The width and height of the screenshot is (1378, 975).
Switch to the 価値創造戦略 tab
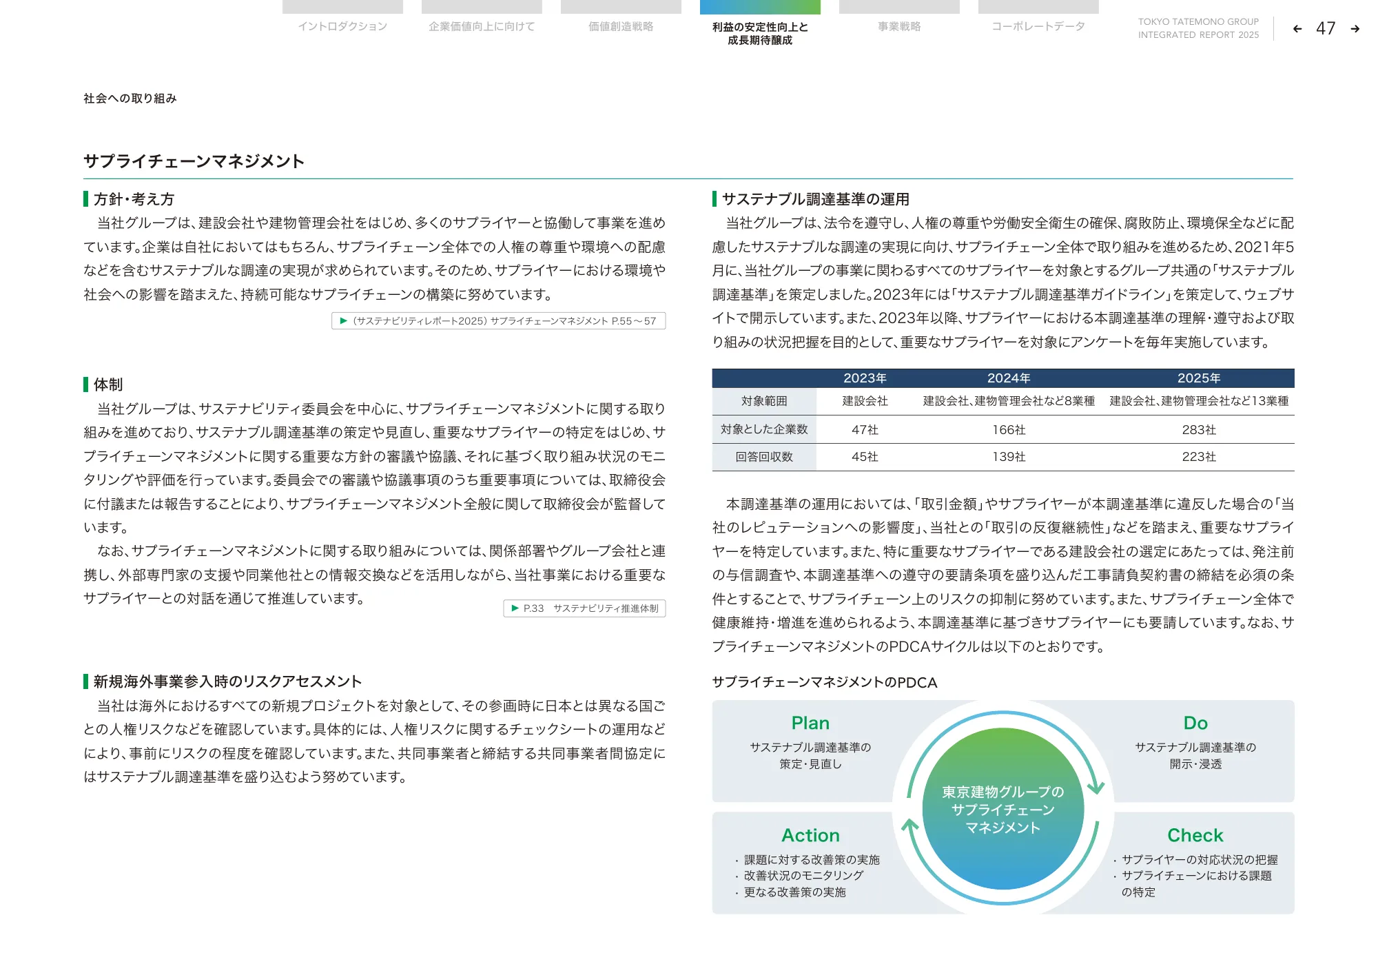pyautogui.click(x=621, y=26)
